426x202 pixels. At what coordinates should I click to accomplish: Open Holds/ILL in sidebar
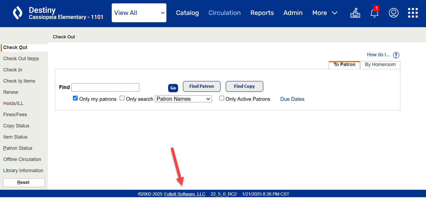(13, 103)
